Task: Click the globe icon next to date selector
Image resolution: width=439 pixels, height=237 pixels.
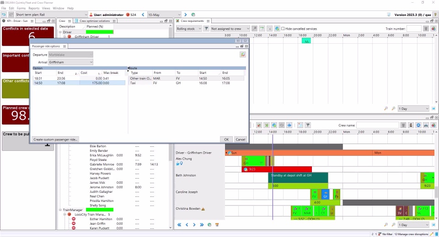Action: pos(193,15)
